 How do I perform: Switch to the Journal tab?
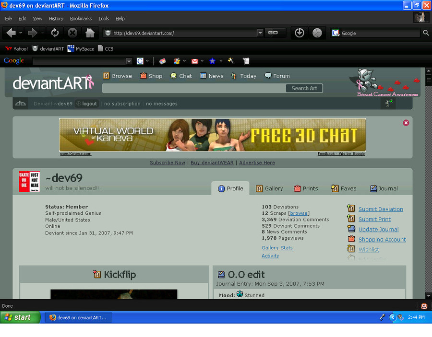(x=384, y=188)
